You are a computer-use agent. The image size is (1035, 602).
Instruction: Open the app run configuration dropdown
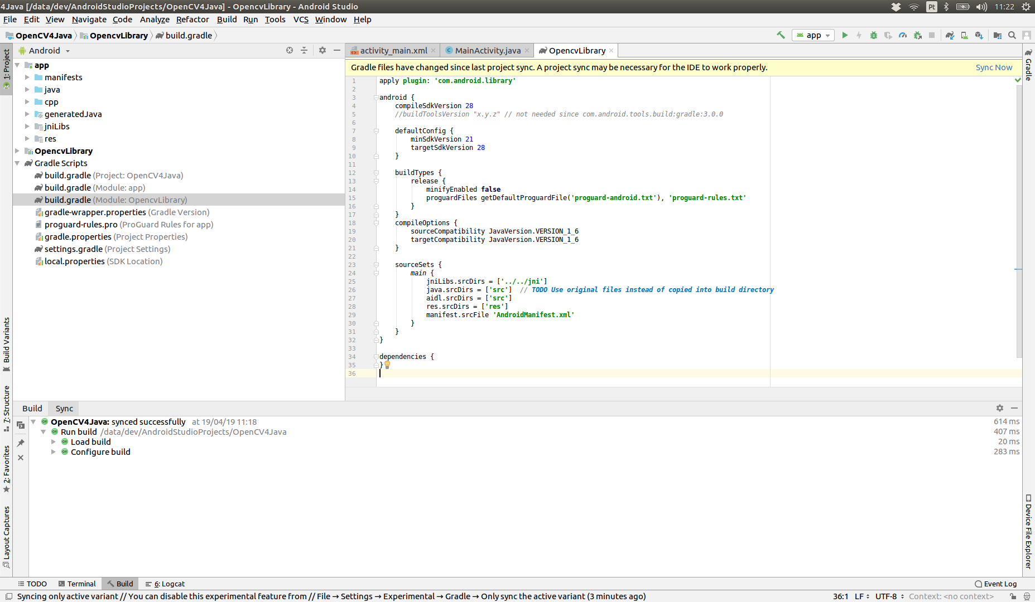(x=813, y=35)
